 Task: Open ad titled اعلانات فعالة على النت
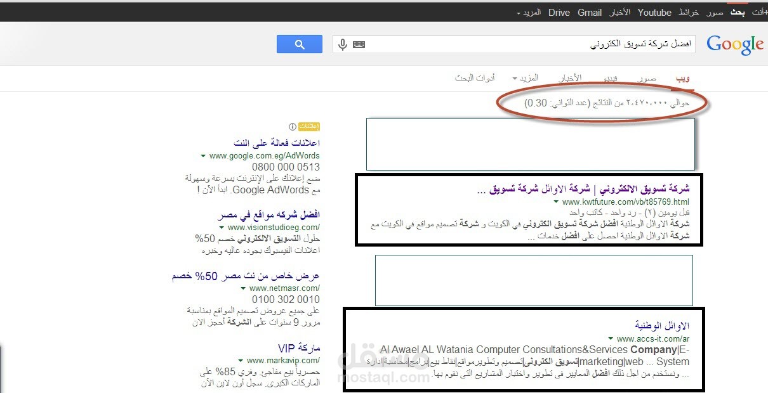276,143
